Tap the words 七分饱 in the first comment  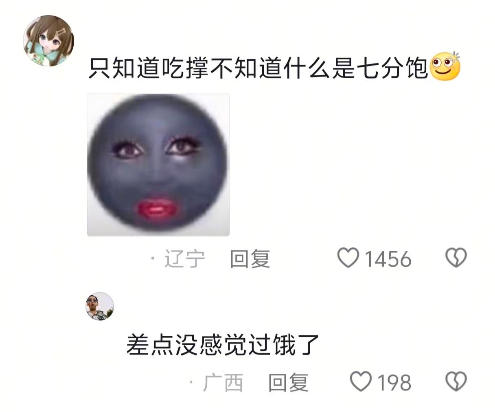pos(393,68)
